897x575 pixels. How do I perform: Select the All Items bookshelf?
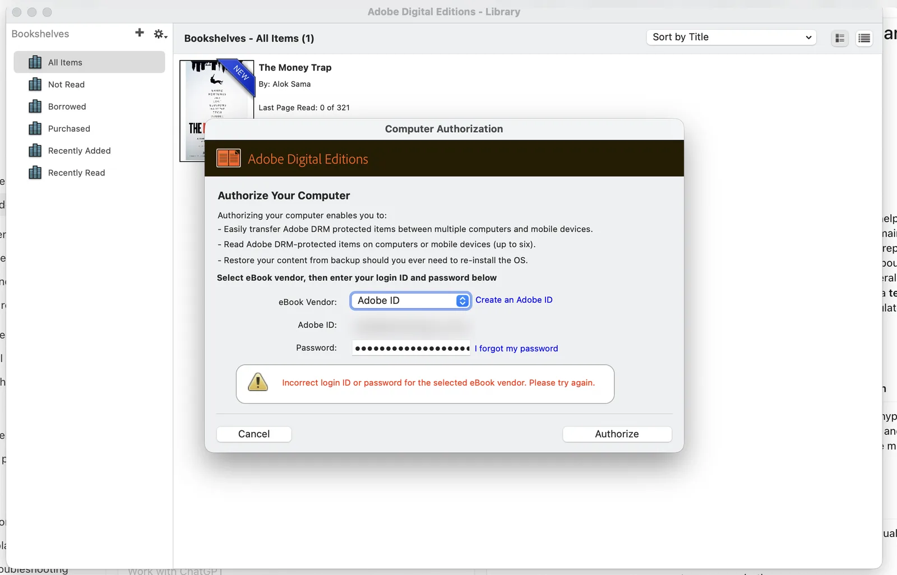coord(89,62)
